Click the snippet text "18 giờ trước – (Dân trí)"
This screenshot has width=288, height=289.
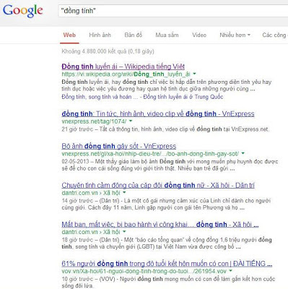(x=91, y=240)
